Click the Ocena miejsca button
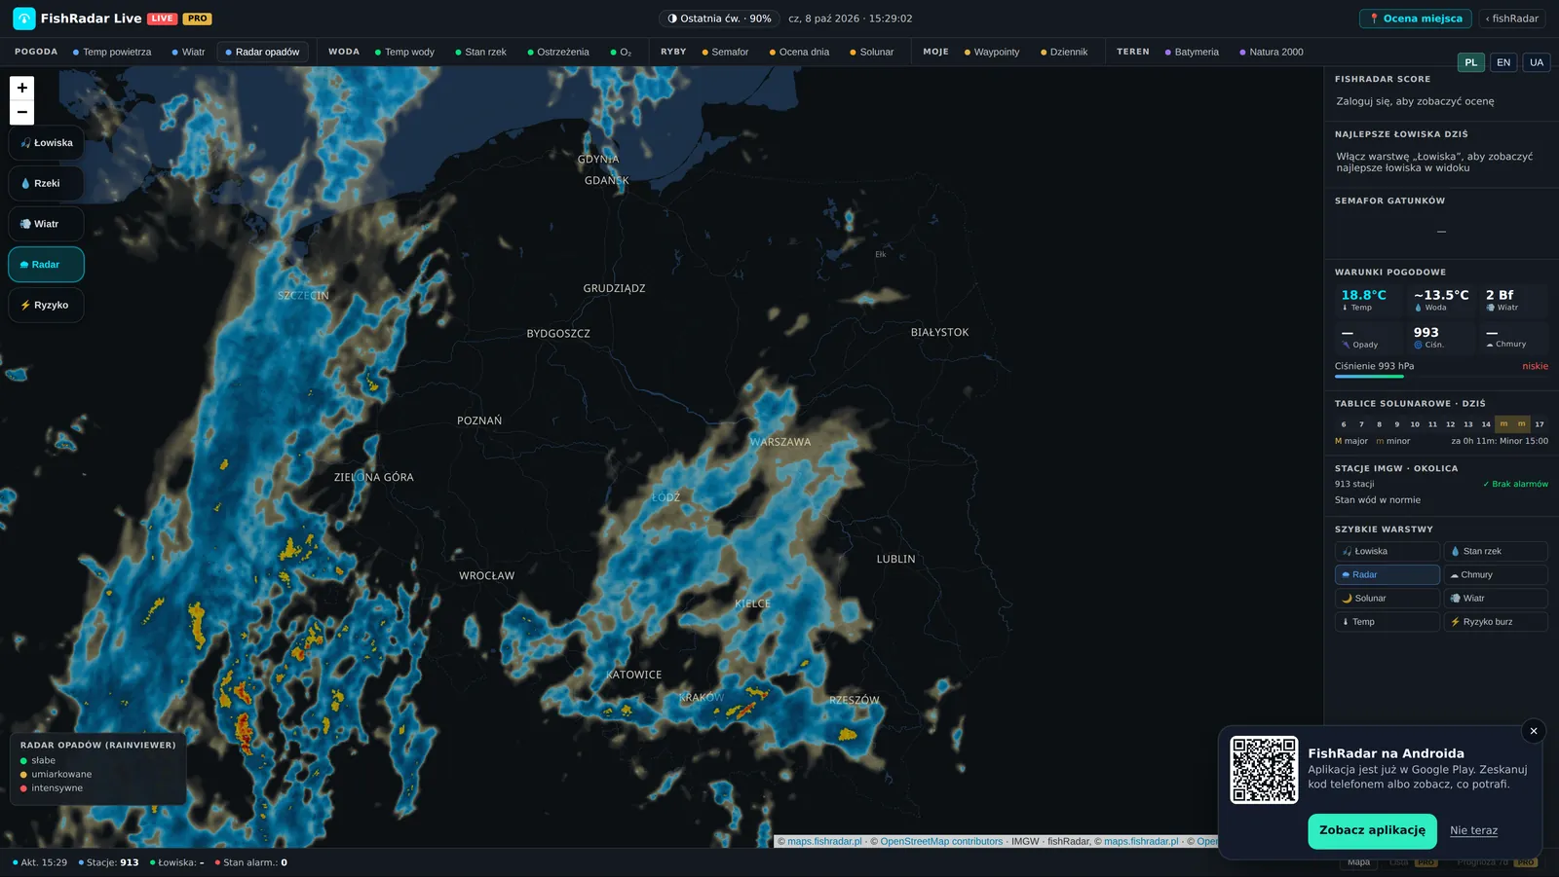This screenshot has width=1559, height=877. click(1415, 18)
